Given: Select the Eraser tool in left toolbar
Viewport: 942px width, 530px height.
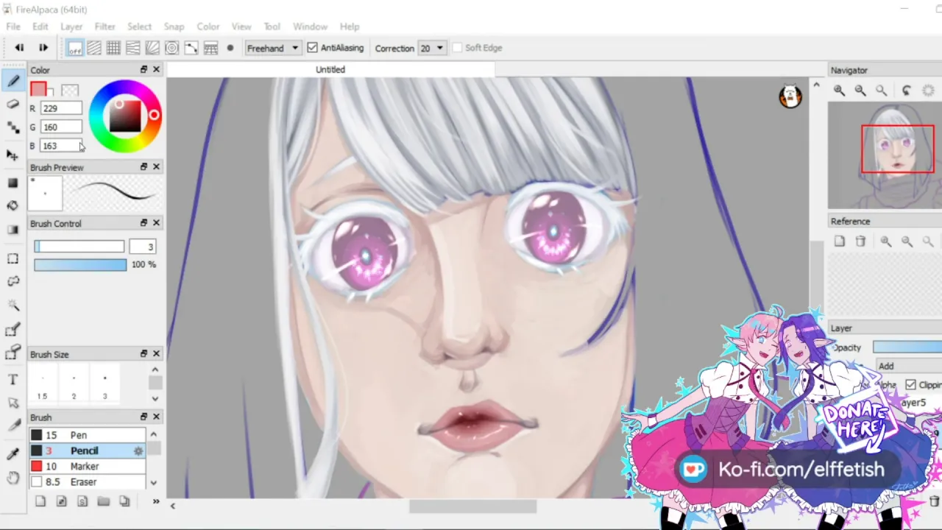Looking at the screenshot, I should (13, 105).
